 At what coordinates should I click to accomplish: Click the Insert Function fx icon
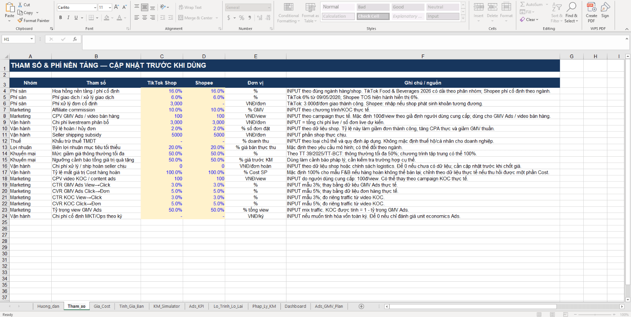click(x=75, y=39)
